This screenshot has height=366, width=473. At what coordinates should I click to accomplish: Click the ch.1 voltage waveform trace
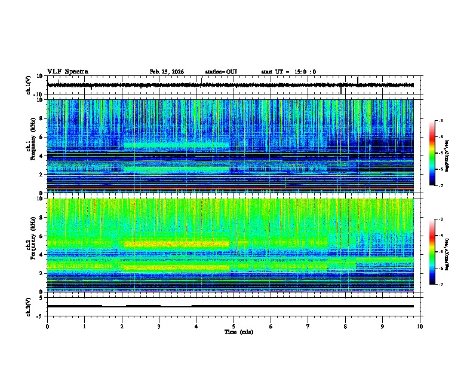click(x=231, y=85)
